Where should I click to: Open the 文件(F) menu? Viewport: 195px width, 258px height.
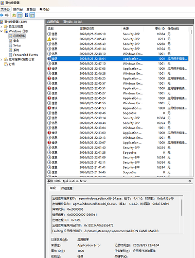[5, 9]
